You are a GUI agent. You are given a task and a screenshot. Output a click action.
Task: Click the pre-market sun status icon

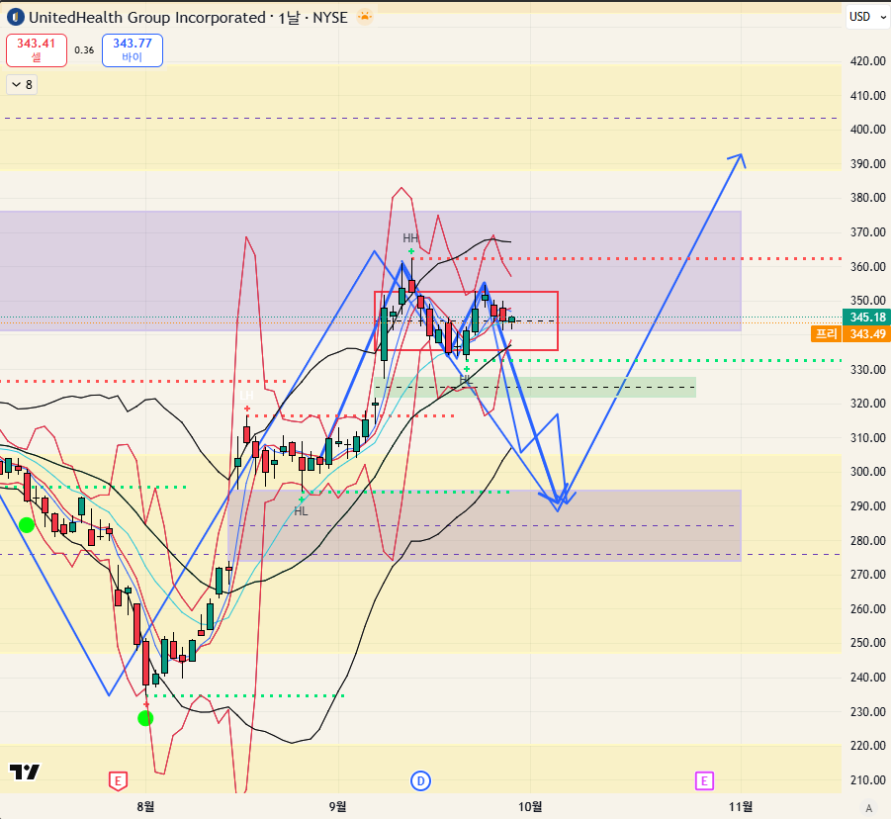tap(365, 17)
